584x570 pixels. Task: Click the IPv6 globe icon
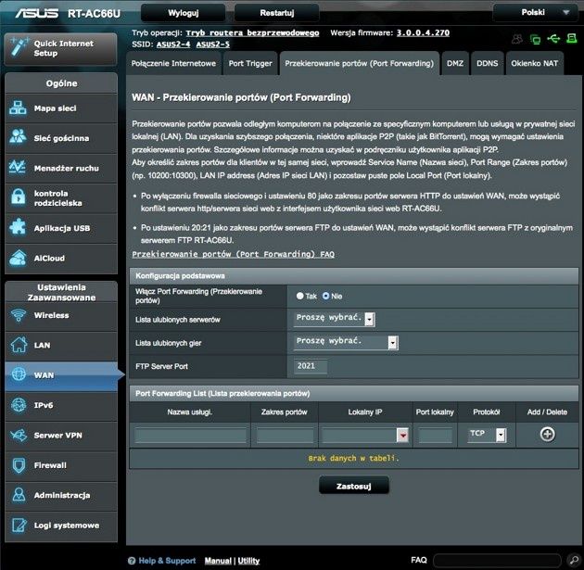pos(19,405)
